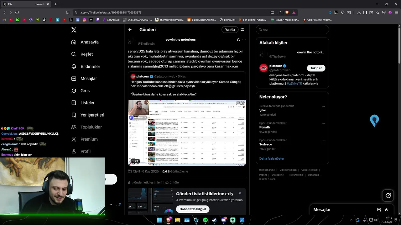Toggle the browser sidebar panel

coord(365,12)
